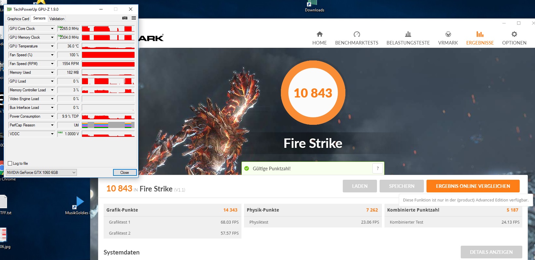The width and height of the screenshot is (535, 260).
Task: Open the MusikGoldies desktop shortcut icon
Action: [x=79, y=203]
